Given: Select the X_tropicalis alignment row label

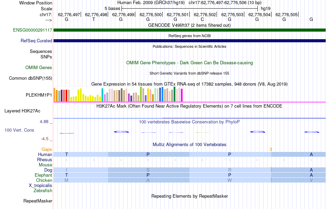Looking at the screenshot, I should tap(40, 186).
